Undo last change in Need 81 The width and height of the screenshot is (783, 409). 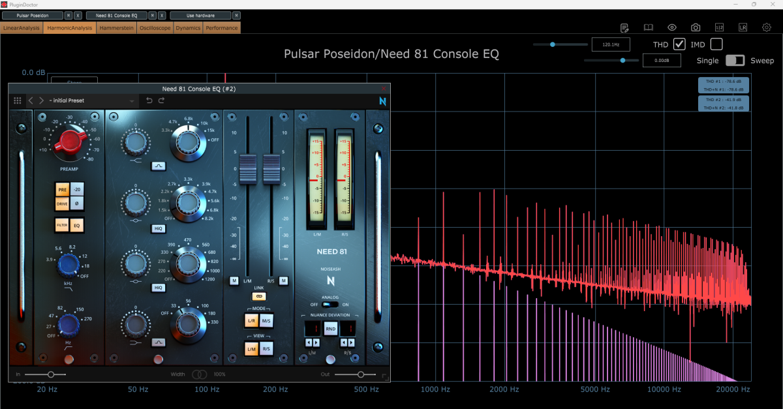[149, 100]
